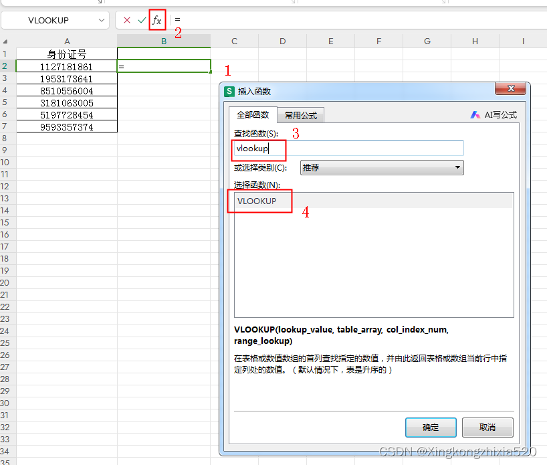Select column H header

tap(475, 41)
